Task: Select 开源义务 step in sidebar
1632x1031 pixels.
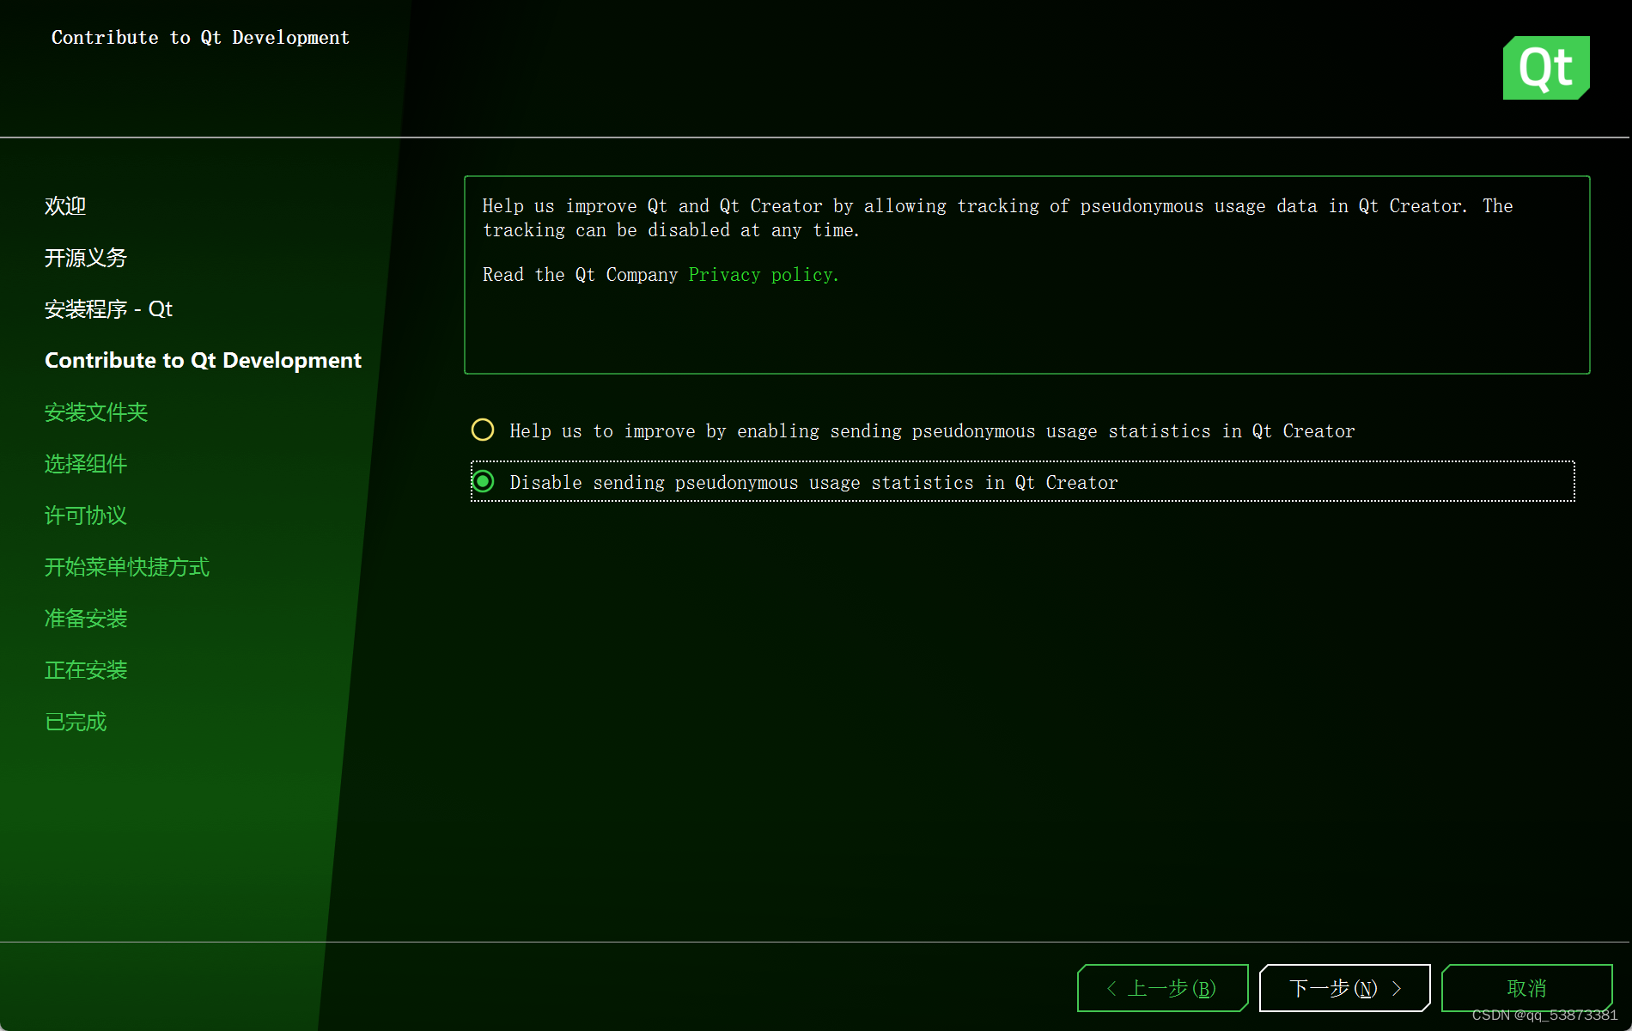Action: click(x=86, y=258)
